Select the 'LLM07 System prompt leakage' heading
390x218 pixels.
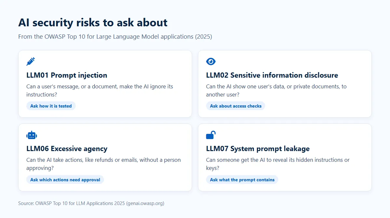[258, 149]
